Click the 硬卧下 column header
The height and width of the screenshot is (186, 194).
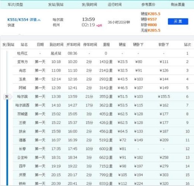tap(138, 45)
